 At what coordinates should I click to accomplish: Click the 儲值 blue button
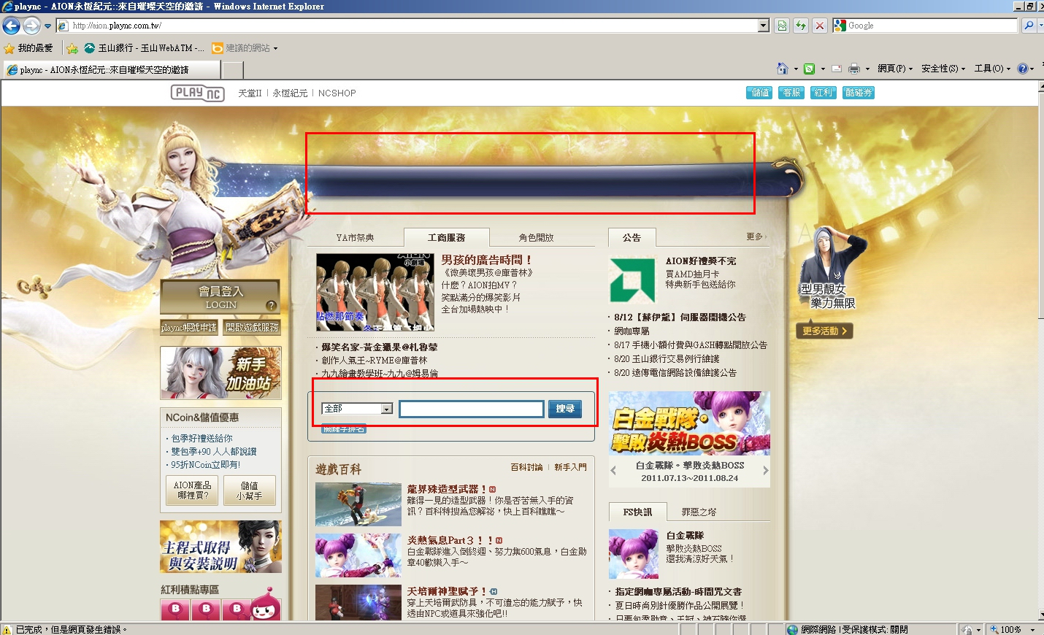click(x=759, y=93)
